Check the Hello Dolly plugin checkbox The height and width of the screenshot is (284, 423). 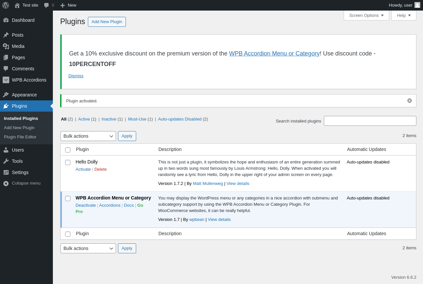tap(68, 162)
